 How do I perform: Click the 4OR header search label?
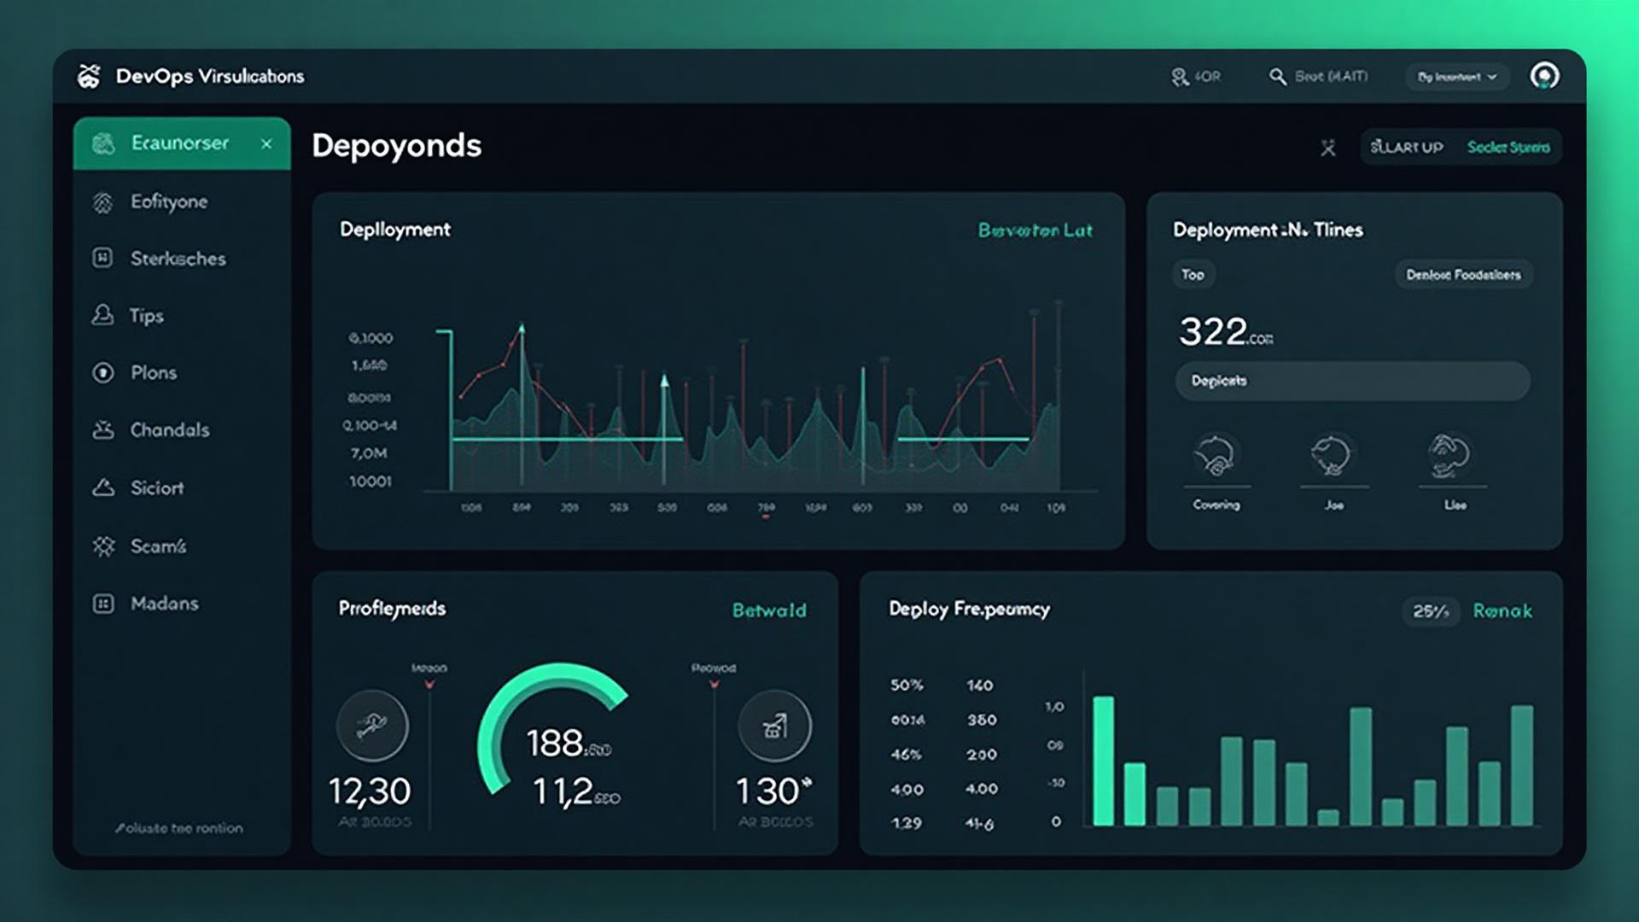(1208, 77)
